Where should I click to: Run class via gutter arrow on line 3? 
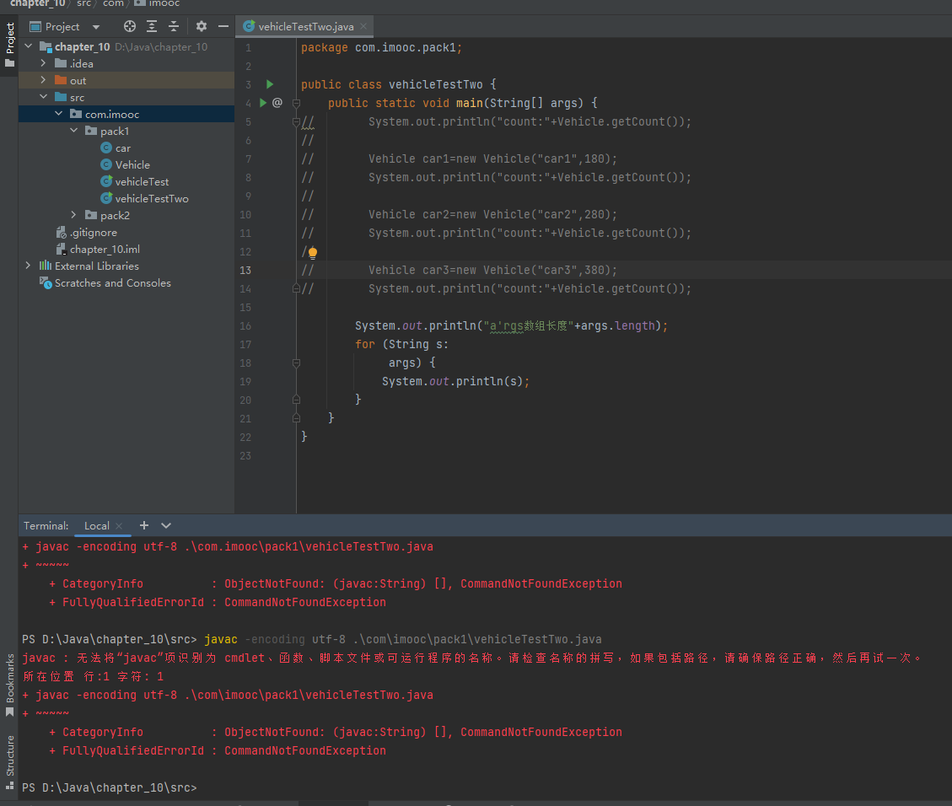[x=270, y=84]
